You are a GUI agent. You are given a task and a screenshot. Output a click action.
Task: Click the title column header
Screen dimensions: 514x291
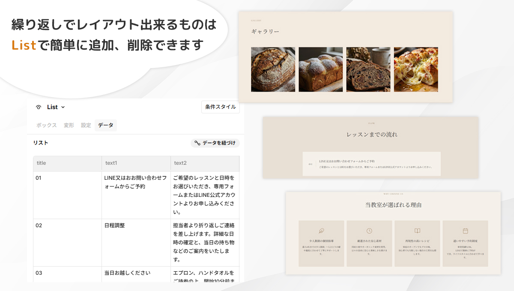click(x=67, y=163)
